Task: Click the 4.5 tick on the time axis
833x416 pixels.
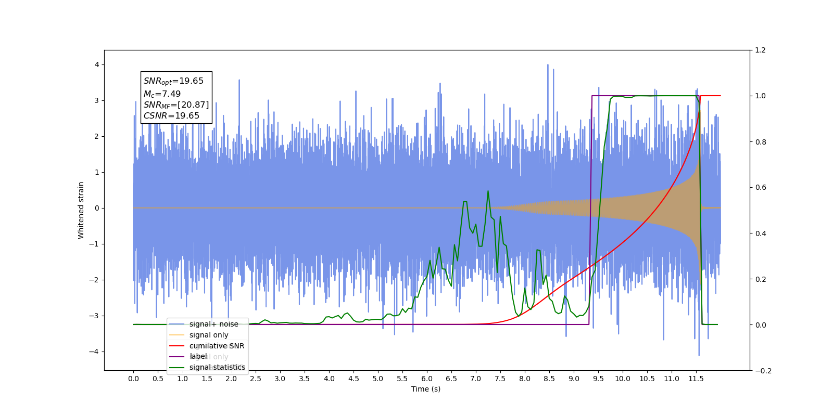Action: point(354,379)
